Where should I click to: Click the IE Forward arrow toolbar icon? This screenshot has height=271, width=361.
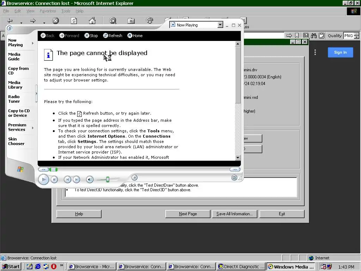pyautogui.click(x=33, y=21)
